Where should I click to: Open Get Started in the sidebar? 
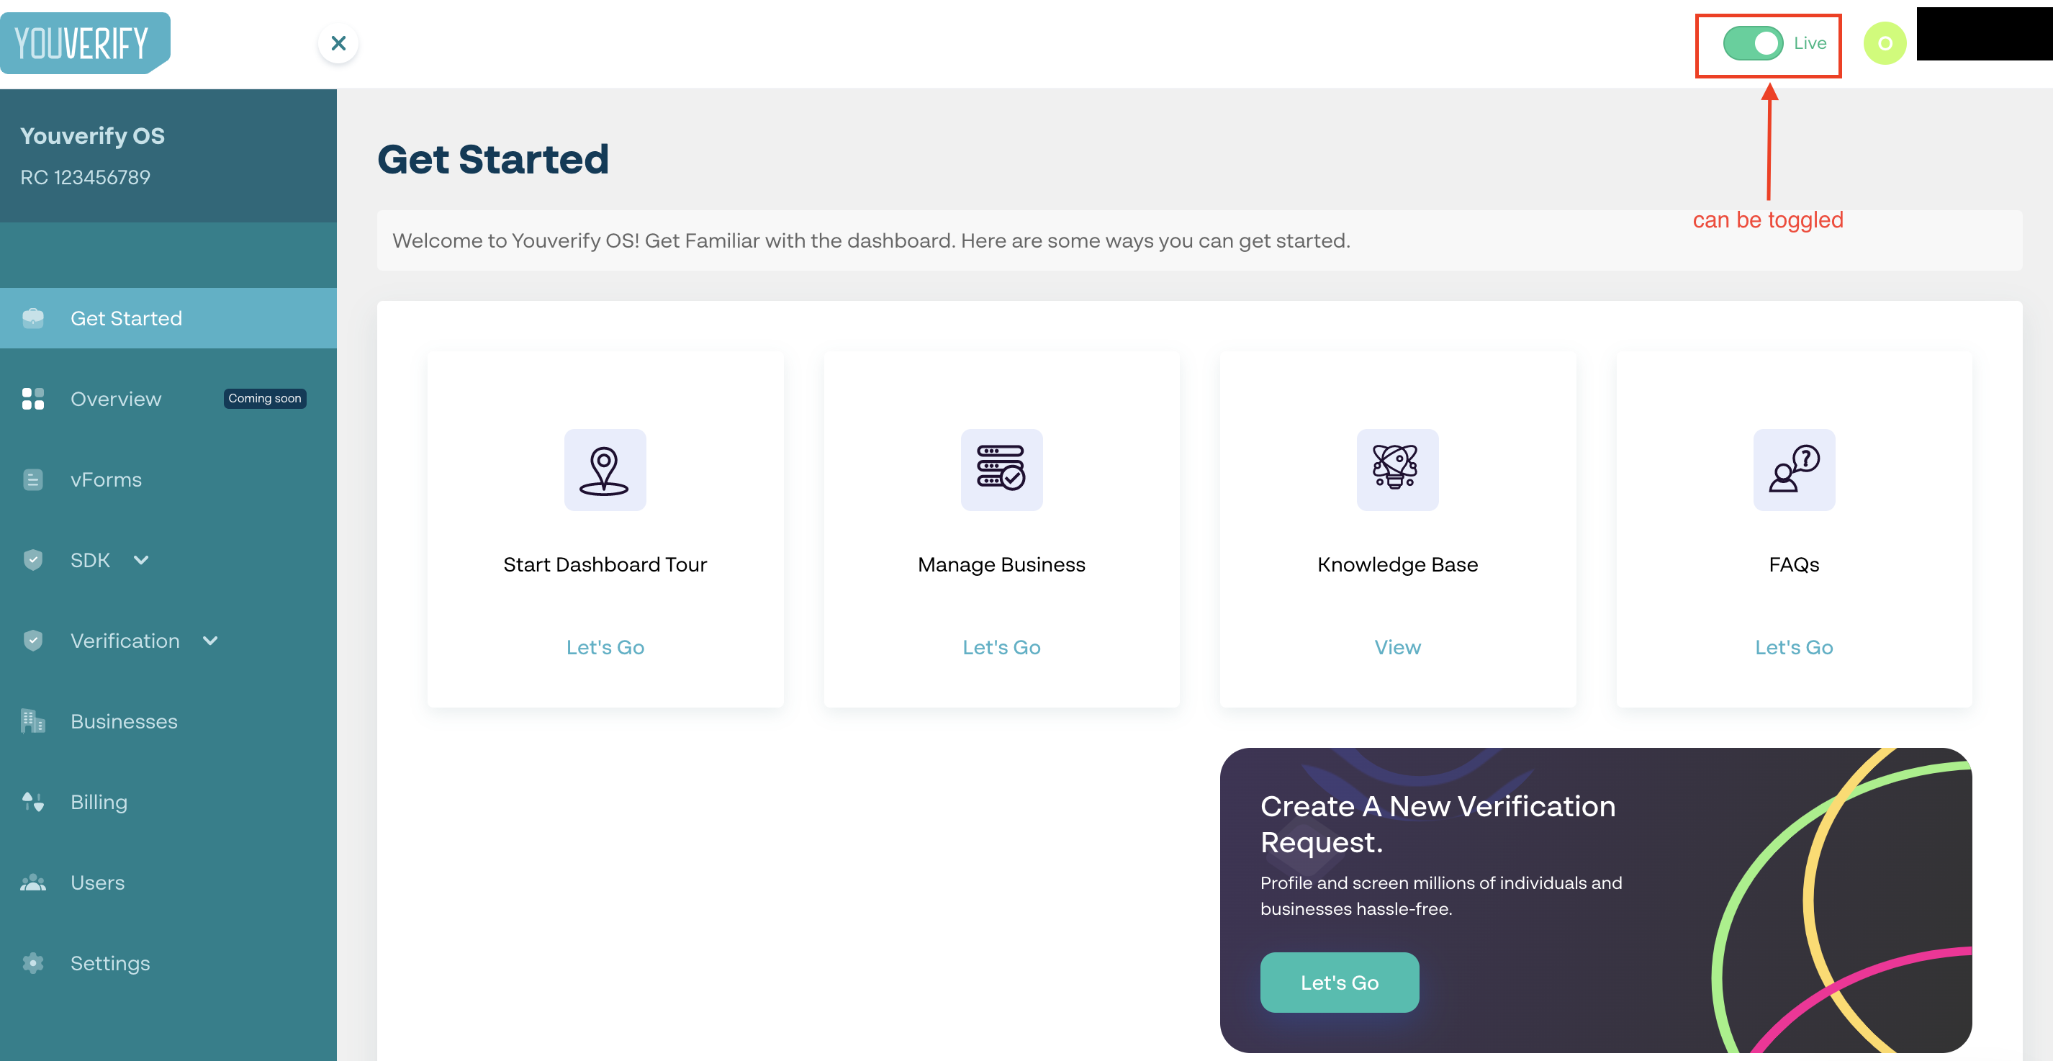click(168, 318)
